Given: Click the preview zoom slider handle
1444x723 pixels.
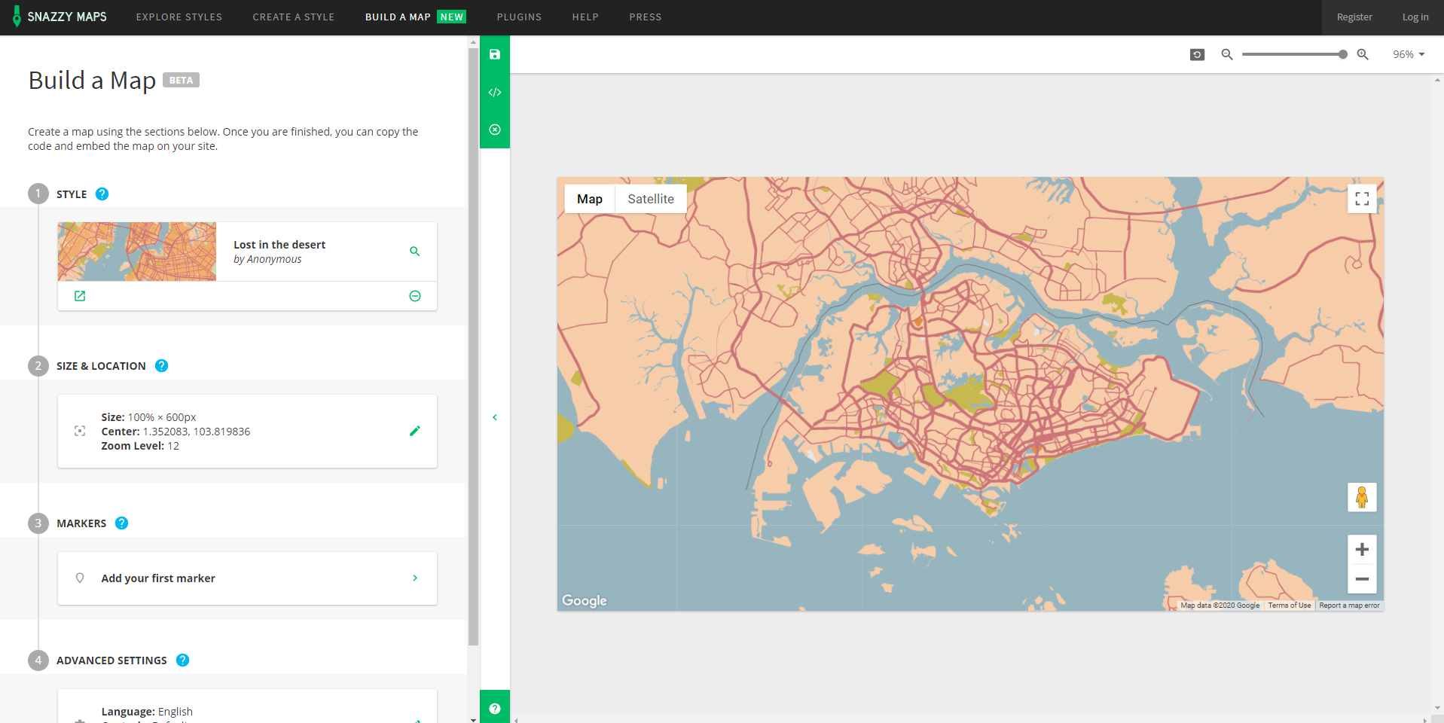Looking at the screenshot, I should (x=1342, y=54).
